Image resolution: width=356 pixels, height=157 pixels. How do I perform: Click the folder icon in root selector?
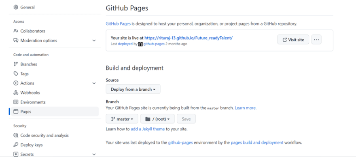click(148, 119)
